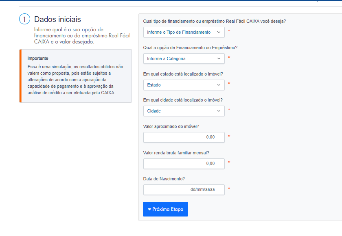Click the 'Em qual cidade' question label
This screenshot has width=342, height=236.
[183, 100]
